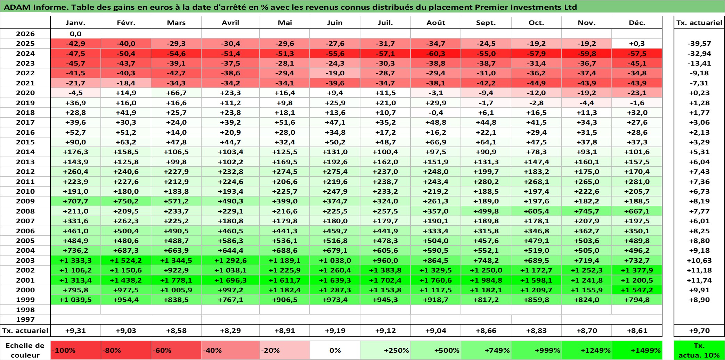Select the 2009 row label
Viewport: 725px width, 360px height.
25,201
